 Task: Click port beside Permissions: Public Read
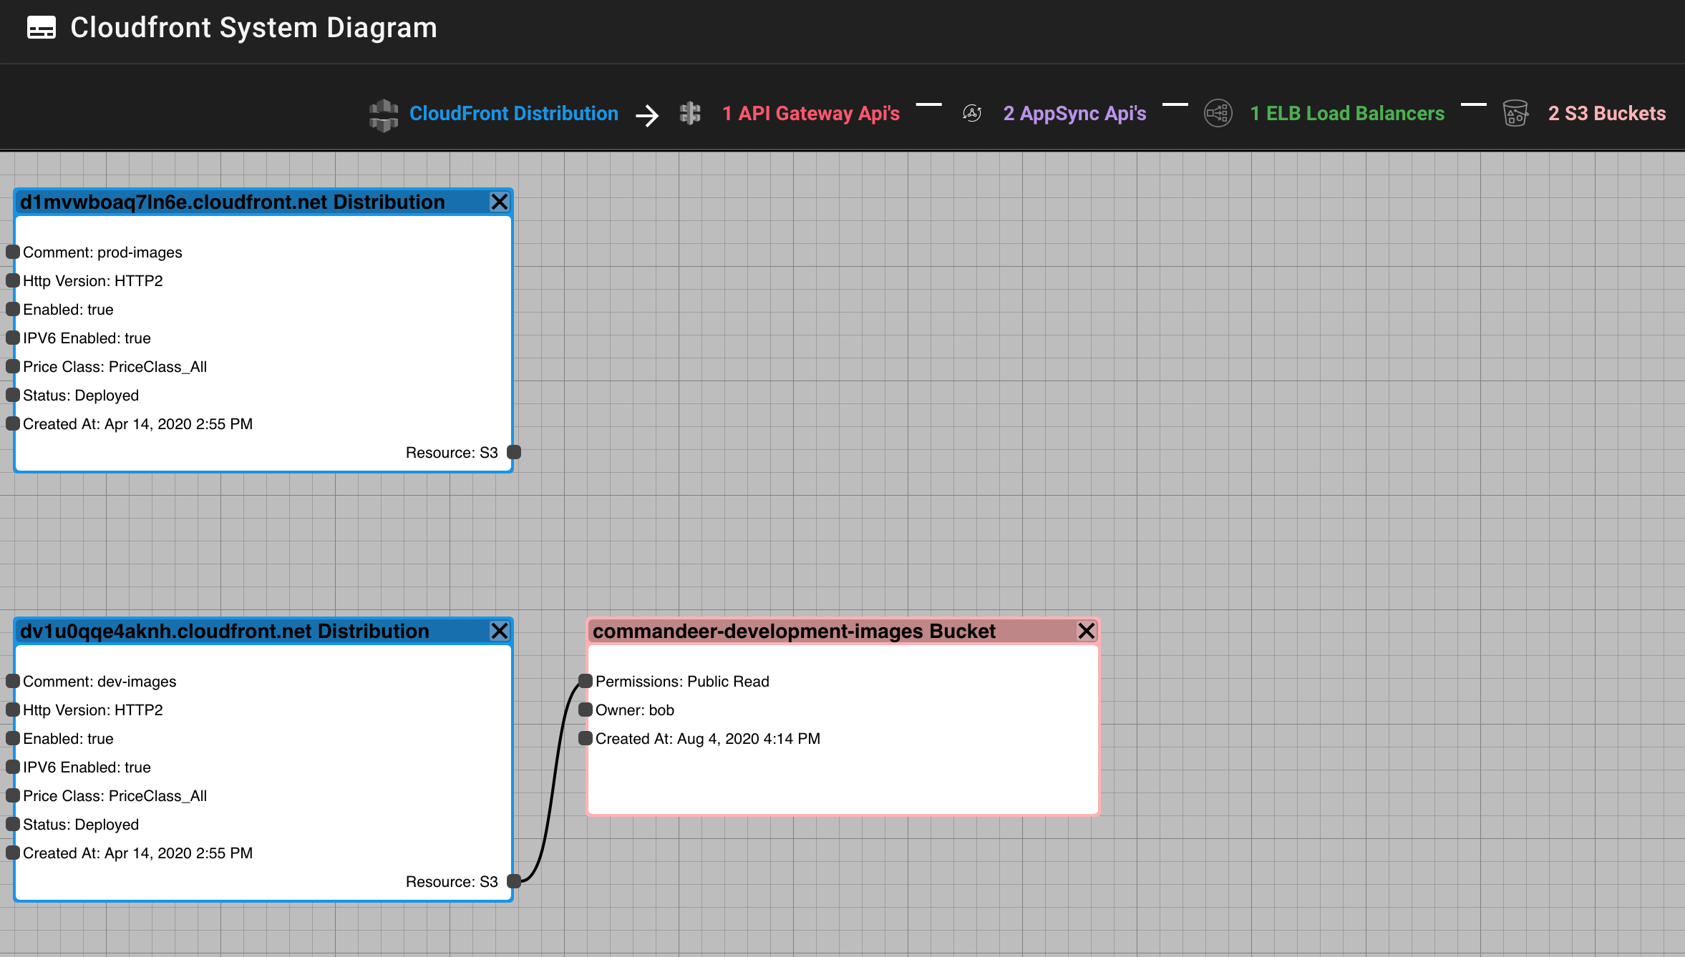(586, 681)
